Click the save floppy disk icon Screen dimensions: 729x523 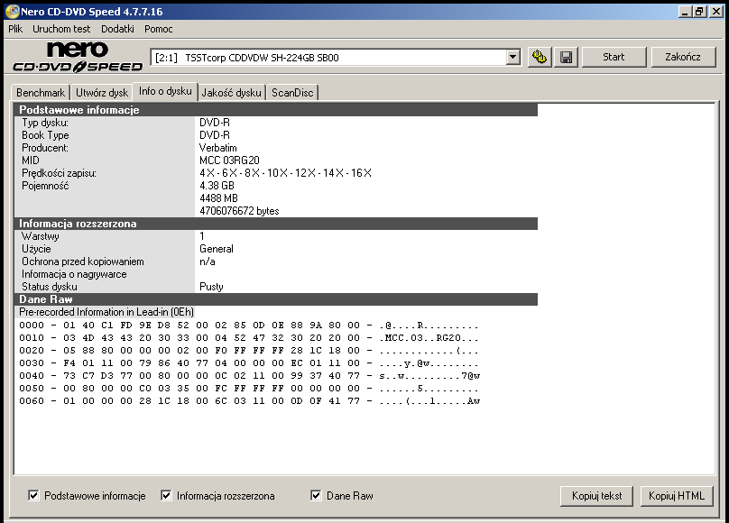[566, 57]
